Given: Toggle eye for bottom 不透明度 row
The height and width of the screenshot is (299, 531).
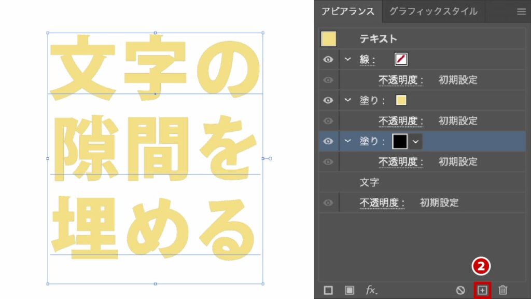Looking at the screenshot, I should [x=328, y=203].
